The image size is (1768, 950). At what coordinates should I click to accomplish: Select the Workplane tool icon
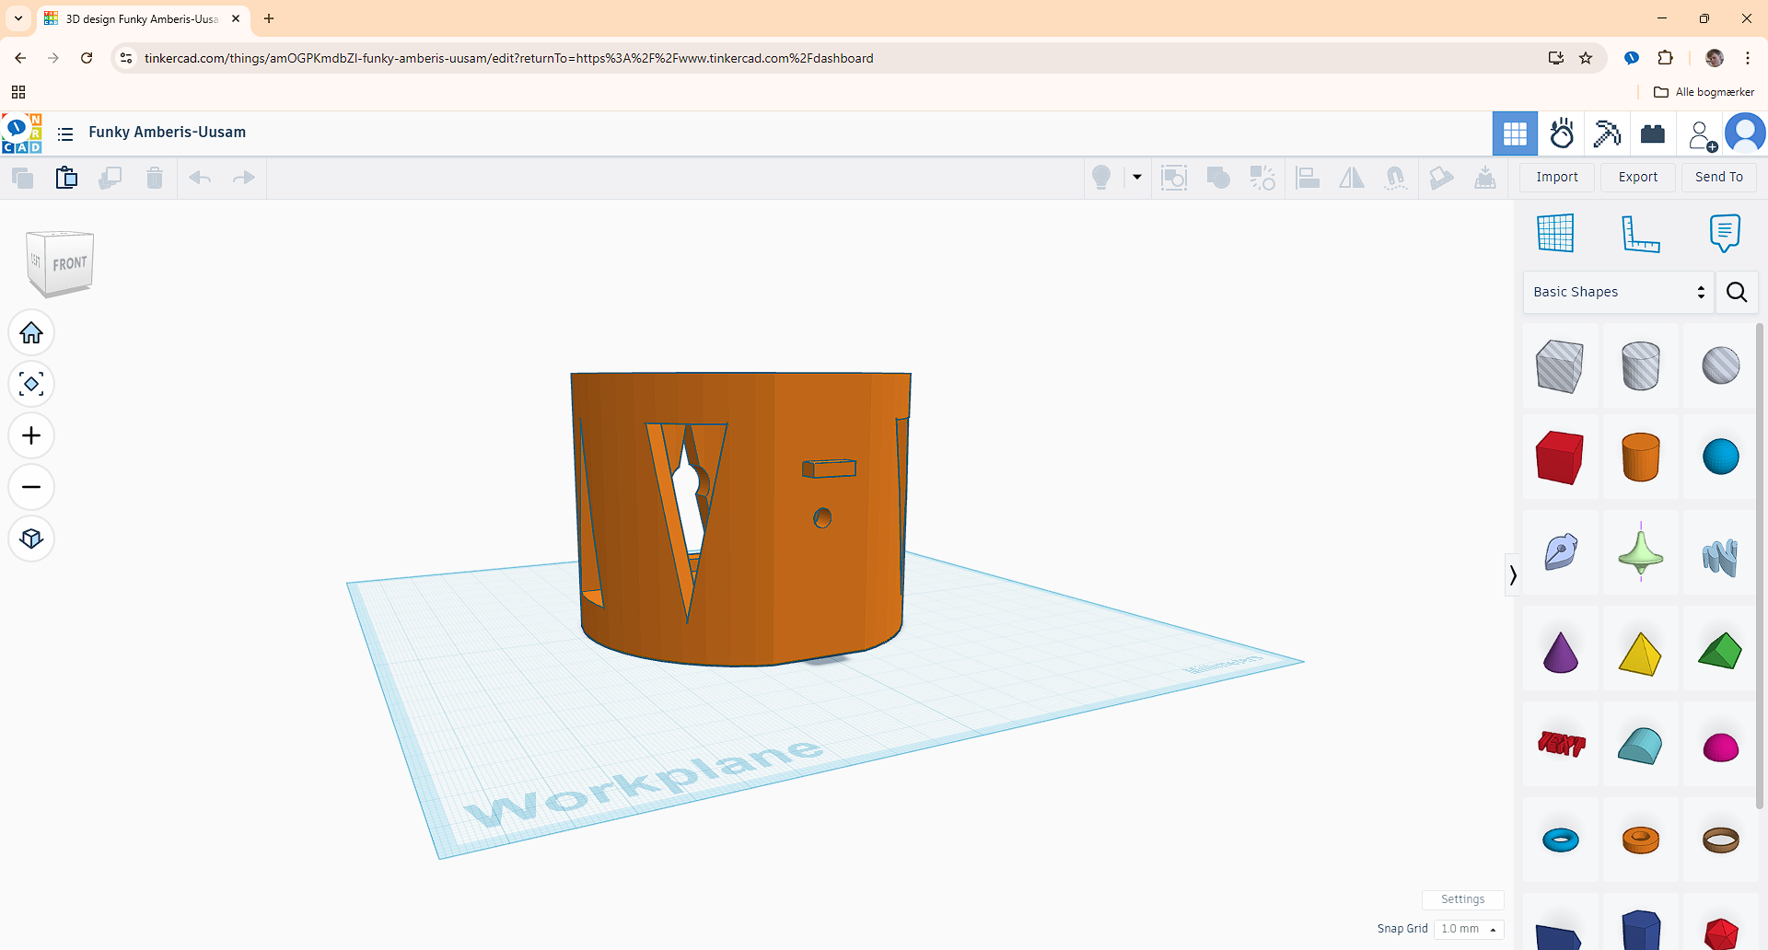1555,233
